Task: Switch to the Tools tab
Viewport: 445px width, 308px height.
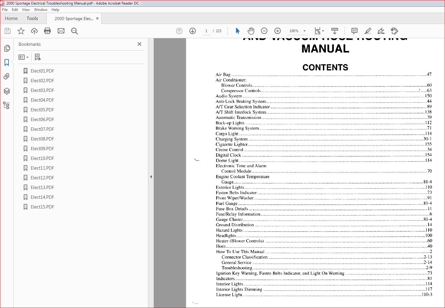Action: tap(32, 19)
